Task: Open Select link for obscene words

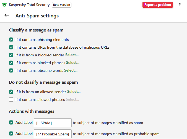Action: coord(71,70)
